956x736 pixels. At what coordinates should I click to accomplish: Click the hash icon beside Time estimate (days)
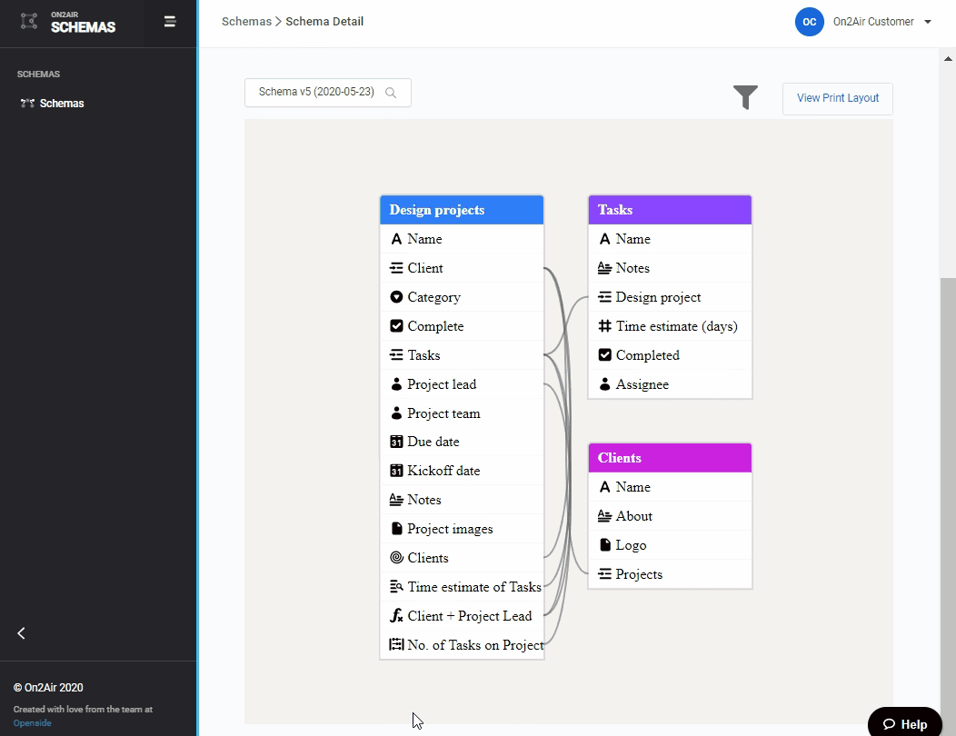tap(604, 326)
